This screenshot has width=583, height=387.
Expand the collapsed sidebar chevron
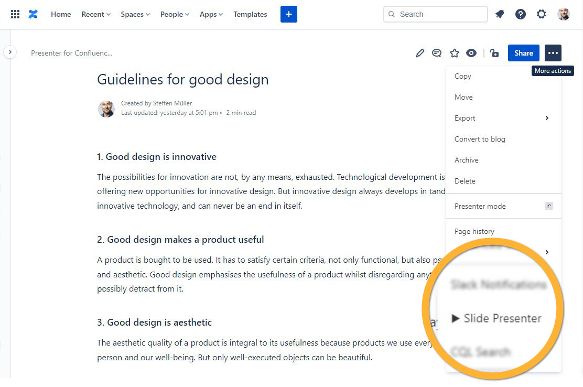click(10, 52)
